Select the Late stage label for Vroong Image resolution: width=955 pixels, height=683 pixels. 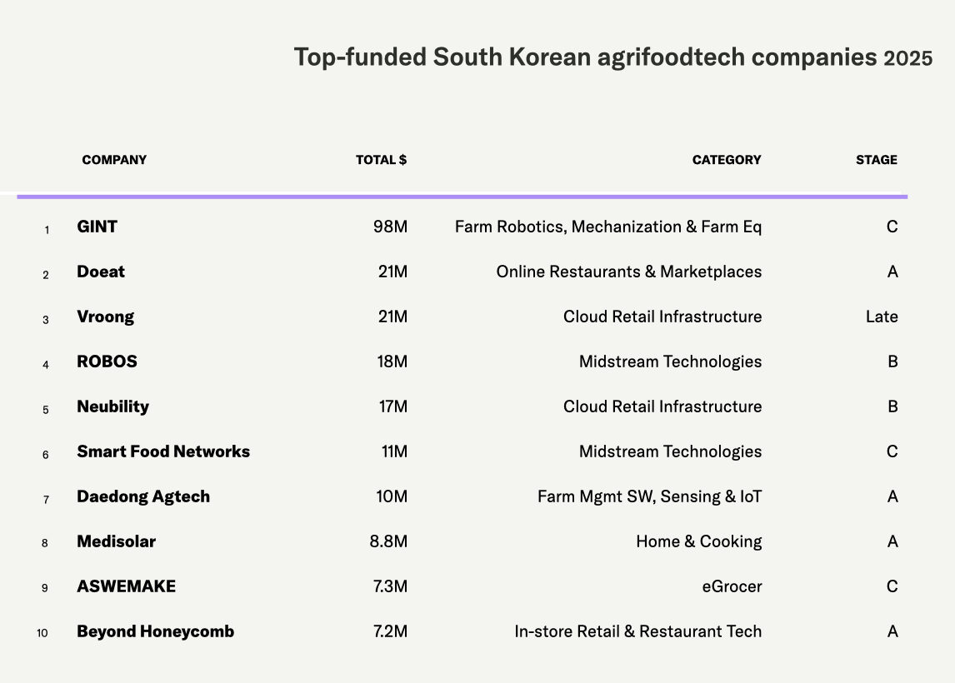[x=881, y=317]
